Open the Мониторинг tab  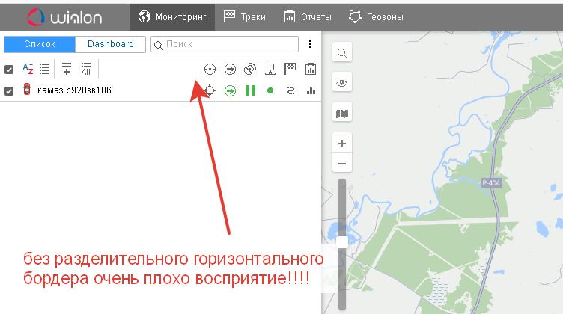pos(172,16)
